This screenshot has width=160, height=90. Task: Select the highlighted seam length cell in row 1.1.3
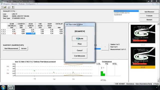click(x=30, y=33)
